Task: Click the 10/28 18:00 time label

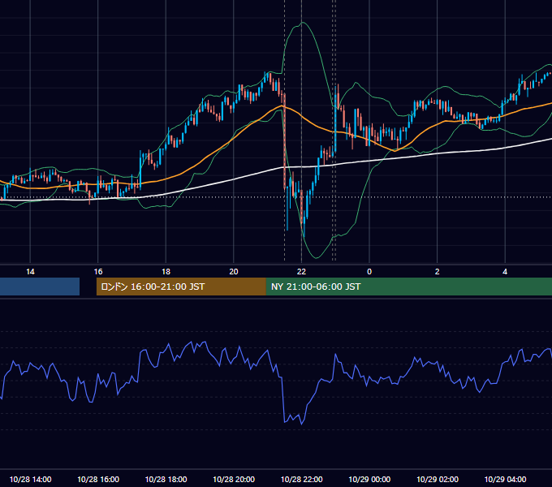Action: pyautogui.click(x=166, y=479)
